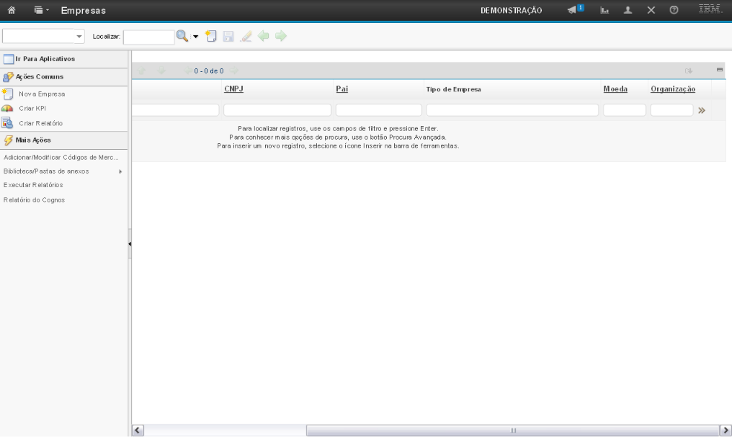Click the sign out X icon in header
This screenshot has width=732, height=437.
(650, 10)
